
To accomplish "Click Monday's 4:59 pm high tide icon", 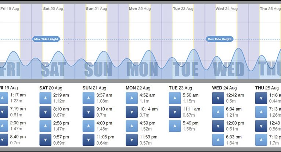I will [132, 126].
